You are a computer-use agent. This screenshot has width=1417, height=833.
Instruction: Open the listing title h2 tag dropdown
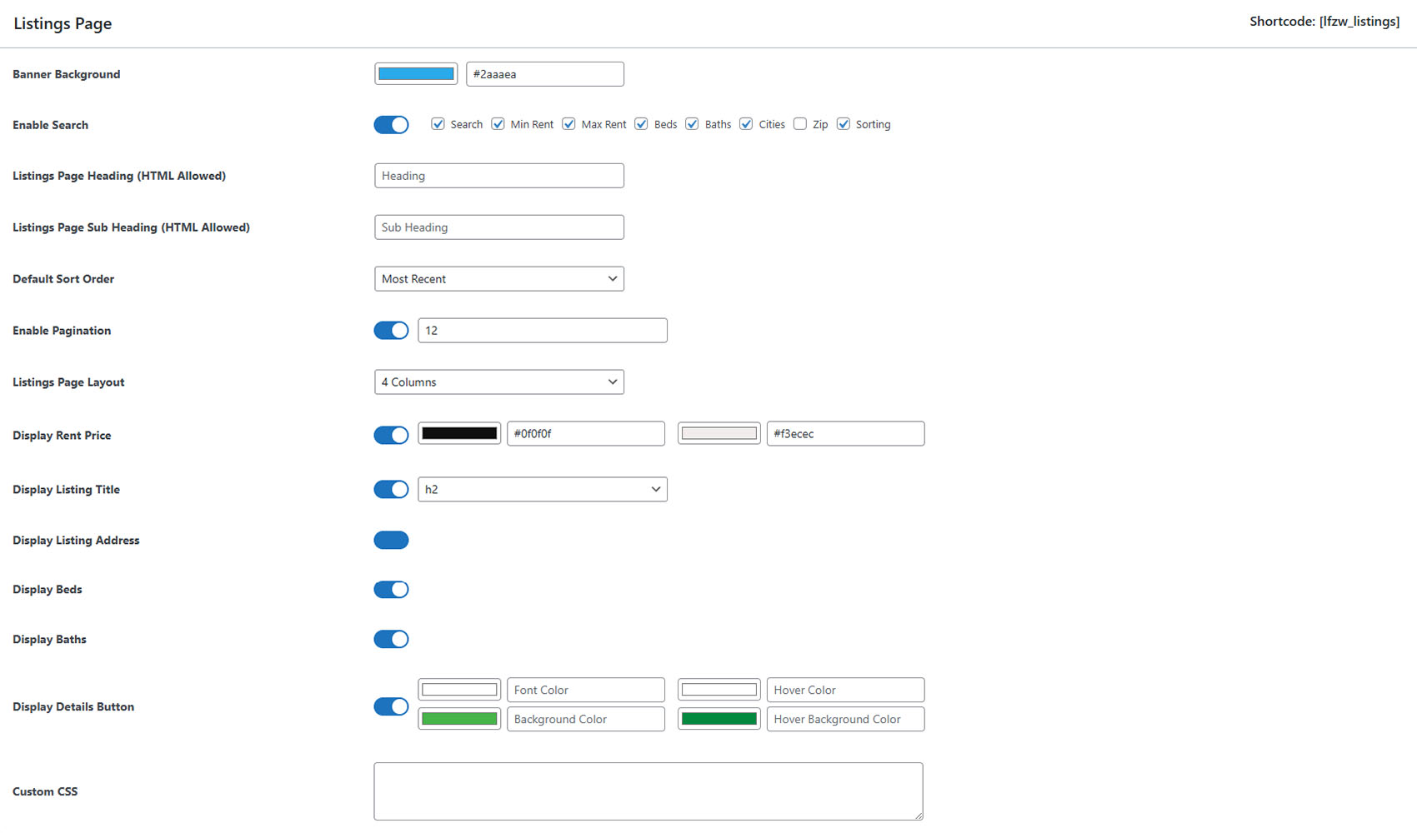pos(543,489)
